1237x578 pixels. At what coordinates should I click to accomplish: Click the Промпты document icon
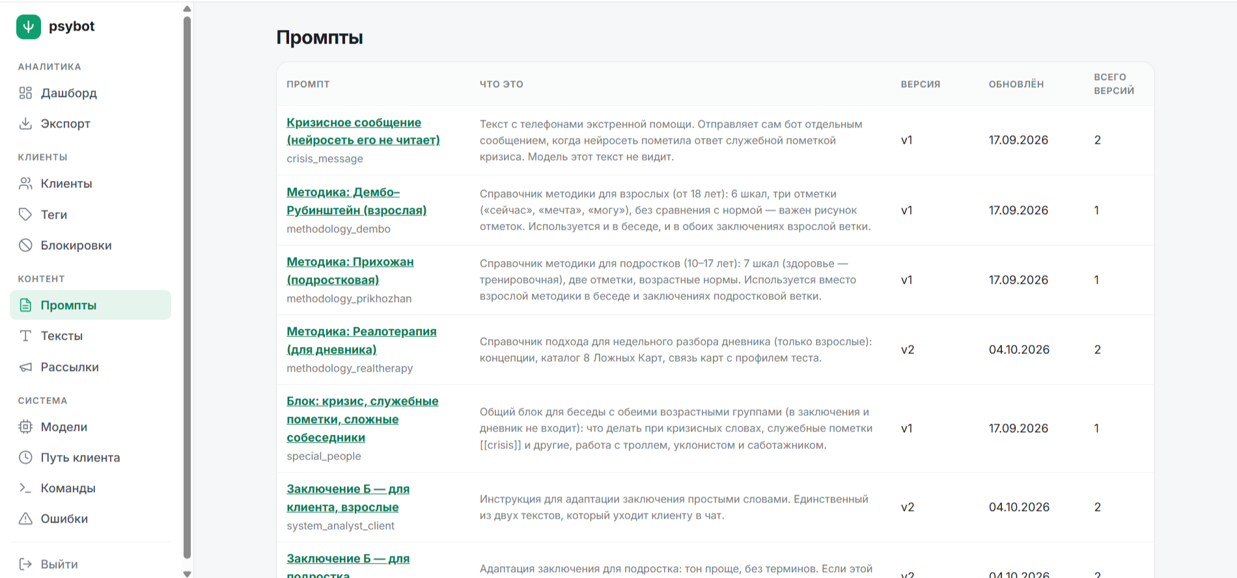tap(25, 305)
